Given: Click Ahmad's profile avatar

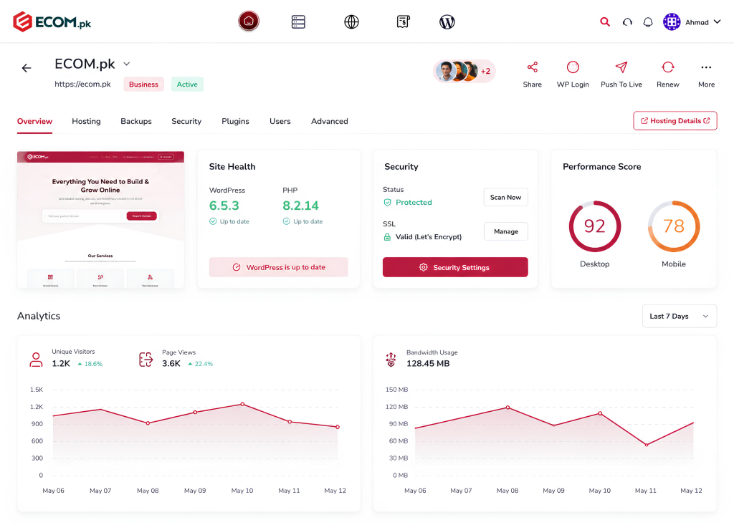Looking at the screenshot, I should (672, 21).
